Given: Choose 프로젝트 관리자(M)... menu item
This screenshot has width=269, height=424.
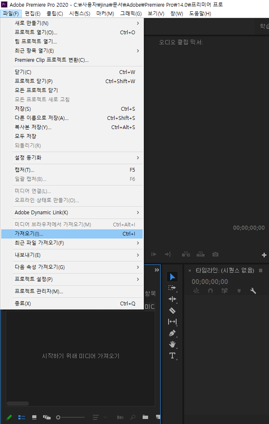Looking at the screenshot, I should point(72,292).
